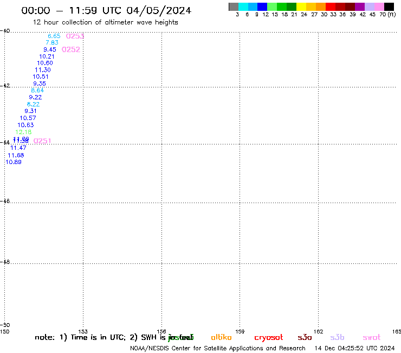This screenshot has height=353, width=401.
Task: Click the 9.22 wave height reading
Action: pyautogui.click(x=35, y=97)
